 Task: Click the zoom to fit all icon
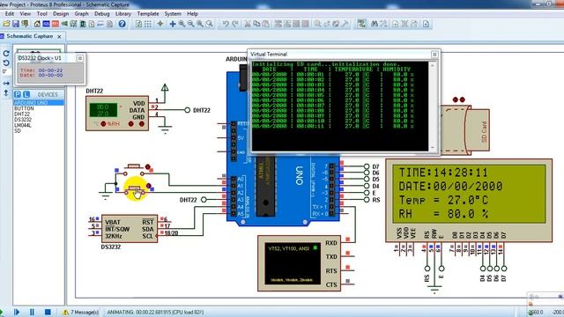coord(200,24)
